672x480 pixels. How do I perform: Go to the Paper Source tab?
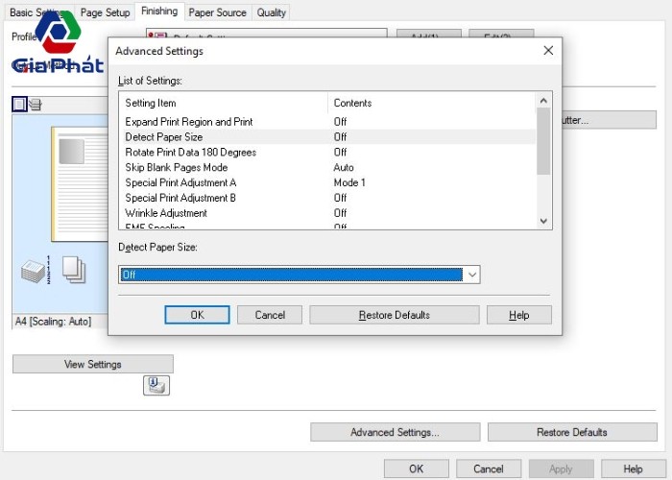tap(217, 12)
